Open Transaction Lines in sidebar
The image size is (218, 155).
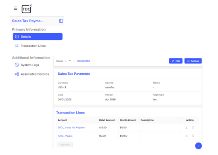(33, 46)
